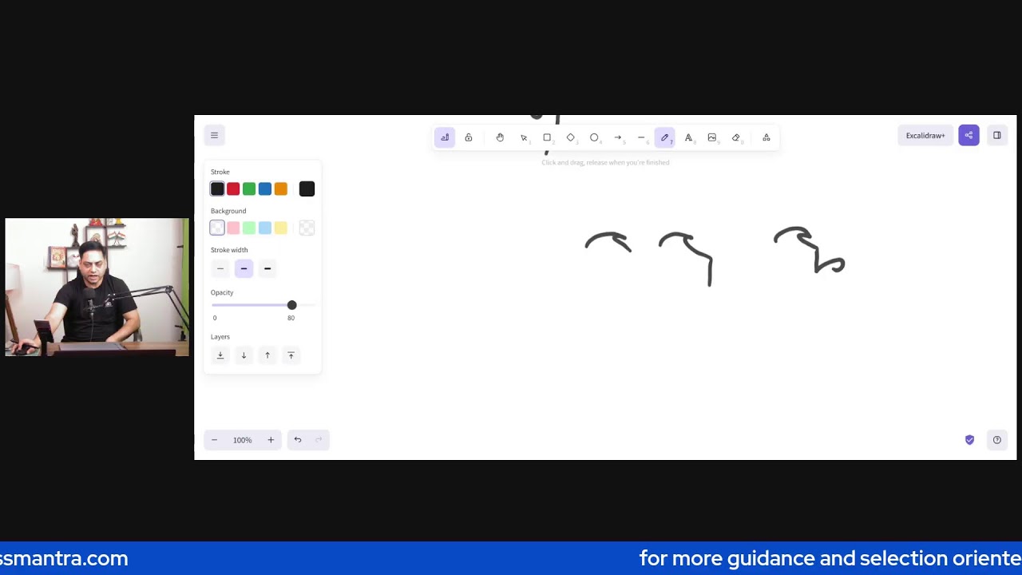Click the presenter webcam video thumbnail
This screenshot has width=1022, height=575.
(x=97, y=287)
